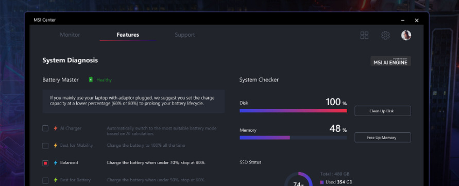Open the settings gear icon
The image size is (459, 186).
(x=385, y=36)
